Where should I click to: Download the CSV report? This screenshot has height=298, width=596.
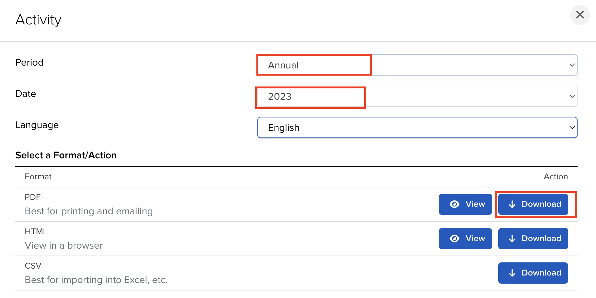click(x=533, y=273)
